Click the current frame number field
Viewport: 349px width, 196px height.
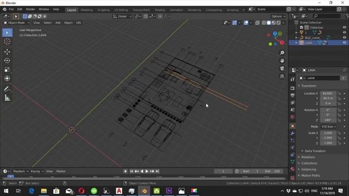tap(223, 171)
